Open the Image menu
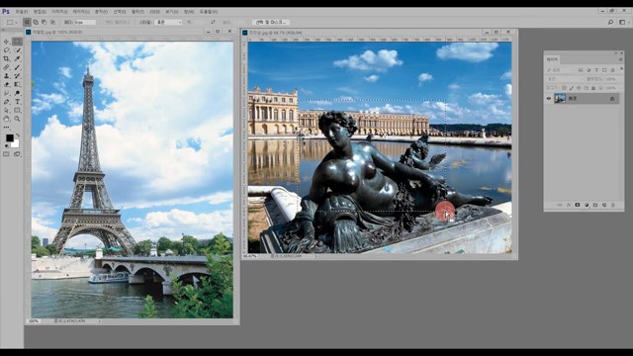Image resolution: width=633 pixels, height=356 pixels. pos(59,12)
